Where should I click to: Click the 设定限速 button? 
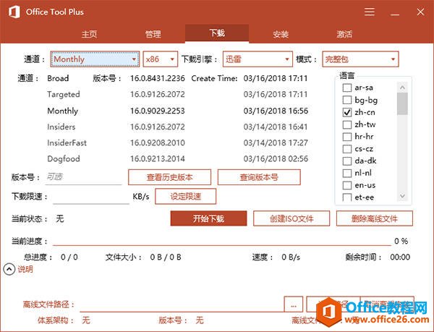coord(185,197)
